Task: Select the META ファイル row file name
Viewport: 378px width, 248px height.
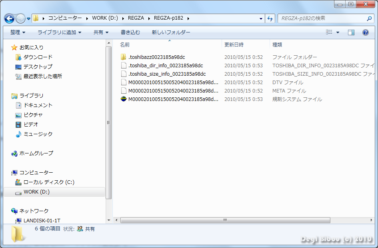Action: (x=173, y=91)
